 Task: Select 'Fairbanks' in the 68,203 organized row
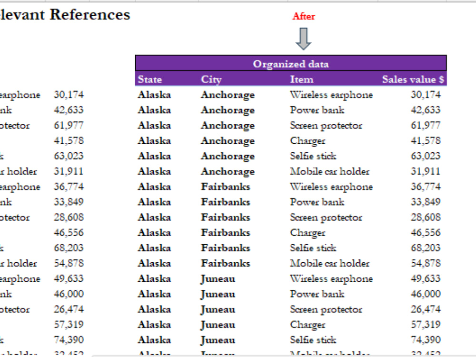point(225,248)
